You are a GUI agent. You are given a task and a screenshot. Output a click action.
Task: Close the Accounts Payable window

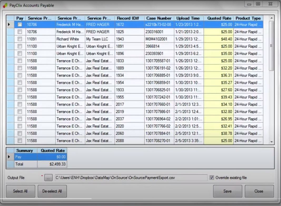[x=259, y=191]
